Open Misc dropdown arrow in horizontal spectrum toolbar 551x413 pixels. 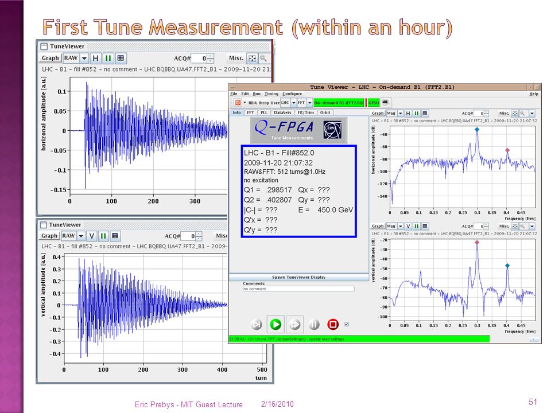[532, 114]
